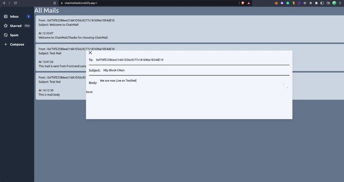344x182 pixels.
Task: Go forward in the browser
Action: (x=9, y=3)
